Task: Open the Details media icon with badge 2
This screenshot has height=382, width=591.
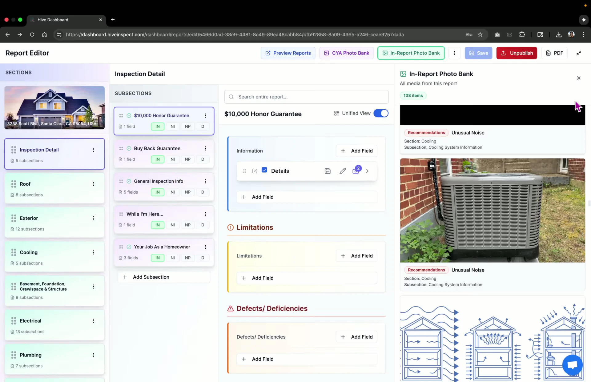Action: pyautogui.click(x=356, y=170)
